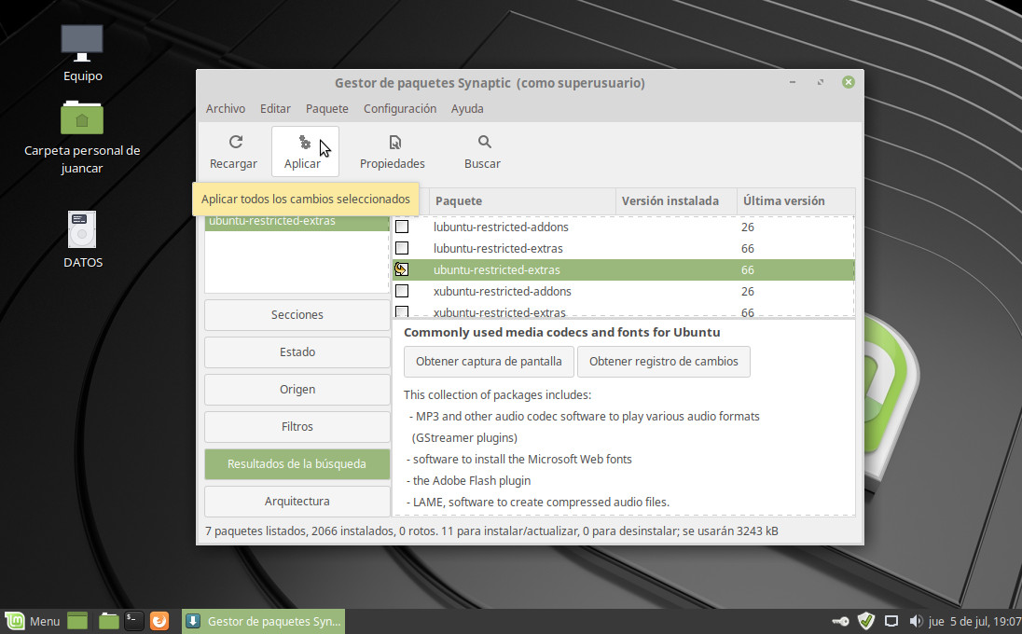This screenshot has width=1022, height=634.
Task: Toggle the xubuntu-restricted-addons checkbox
Action: pos(402,291)
